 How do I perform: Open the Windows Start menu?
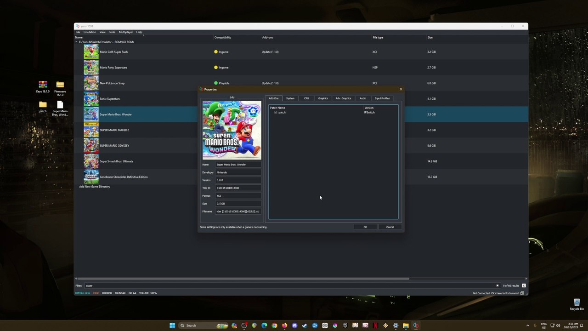point(172,325)
